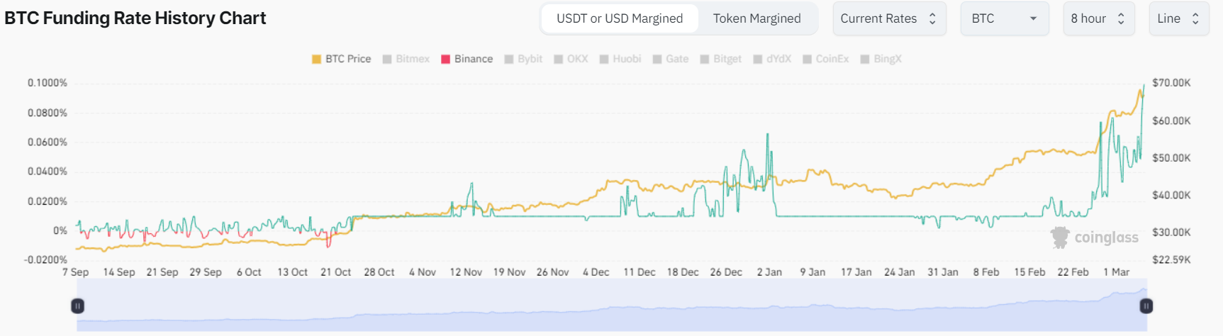Open the Line chart type dropdown

pos(1178,18)
